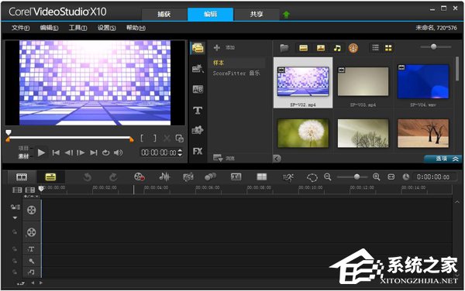
Task: Switch to timeline view
Action: point(50,177)
